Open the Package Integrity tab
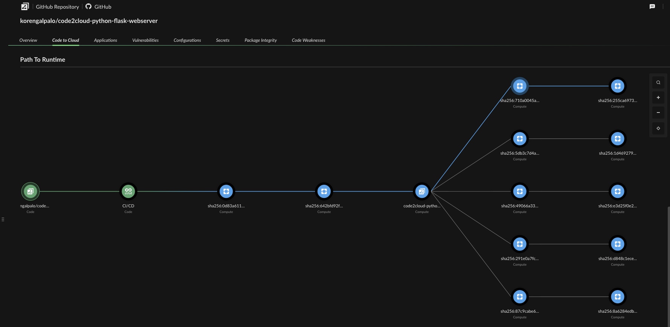Image resolution: width=670 pixels, height=327 pixels. [x=260, y=40]
